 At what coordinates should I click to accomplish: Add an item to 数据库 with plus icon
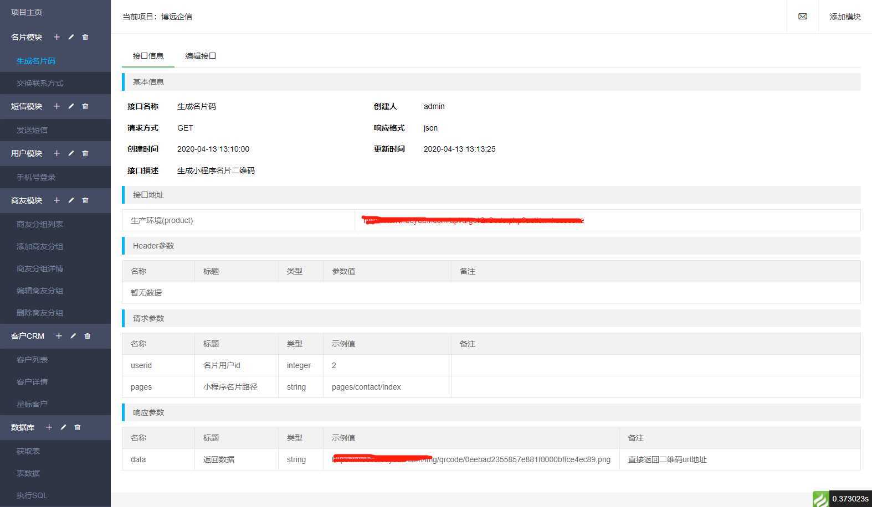(x=49, y=427)
